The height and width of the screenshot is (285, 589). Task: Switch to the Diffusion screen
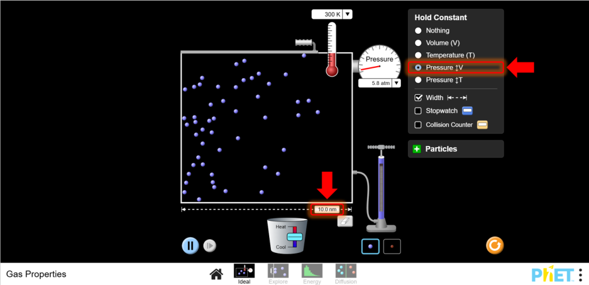[346, 274]
